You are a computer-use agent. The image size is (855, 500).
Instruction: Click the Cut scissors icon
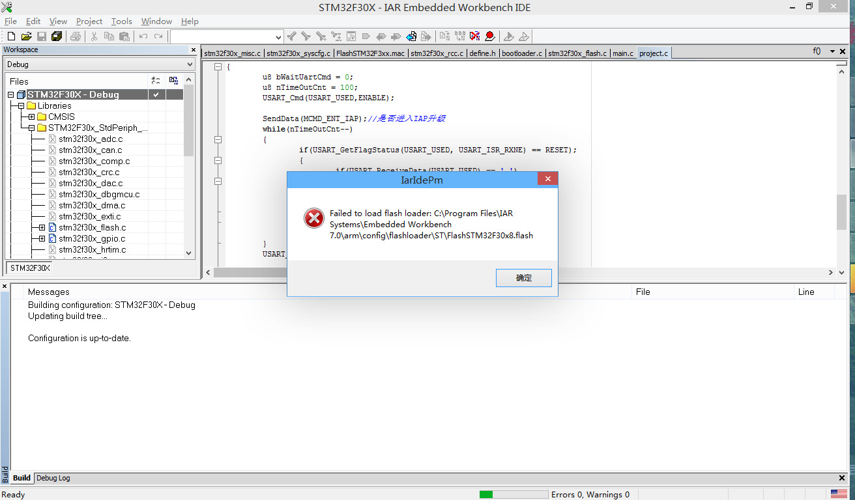94,36
